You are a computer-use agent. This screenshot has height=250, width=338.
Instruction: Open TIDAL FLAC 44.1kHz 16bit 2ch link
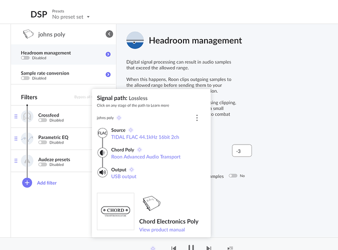(145, 137)
